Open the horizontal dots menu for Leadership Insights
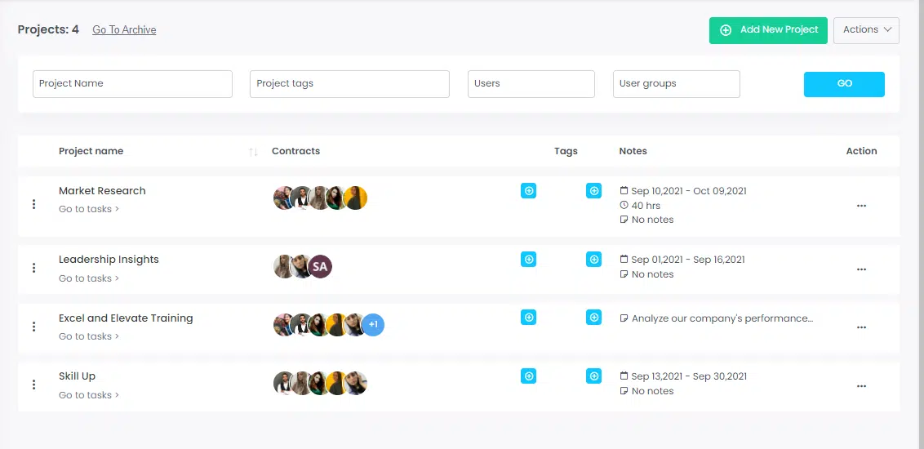This screenshot has height=449, width=924. point(861,269)
